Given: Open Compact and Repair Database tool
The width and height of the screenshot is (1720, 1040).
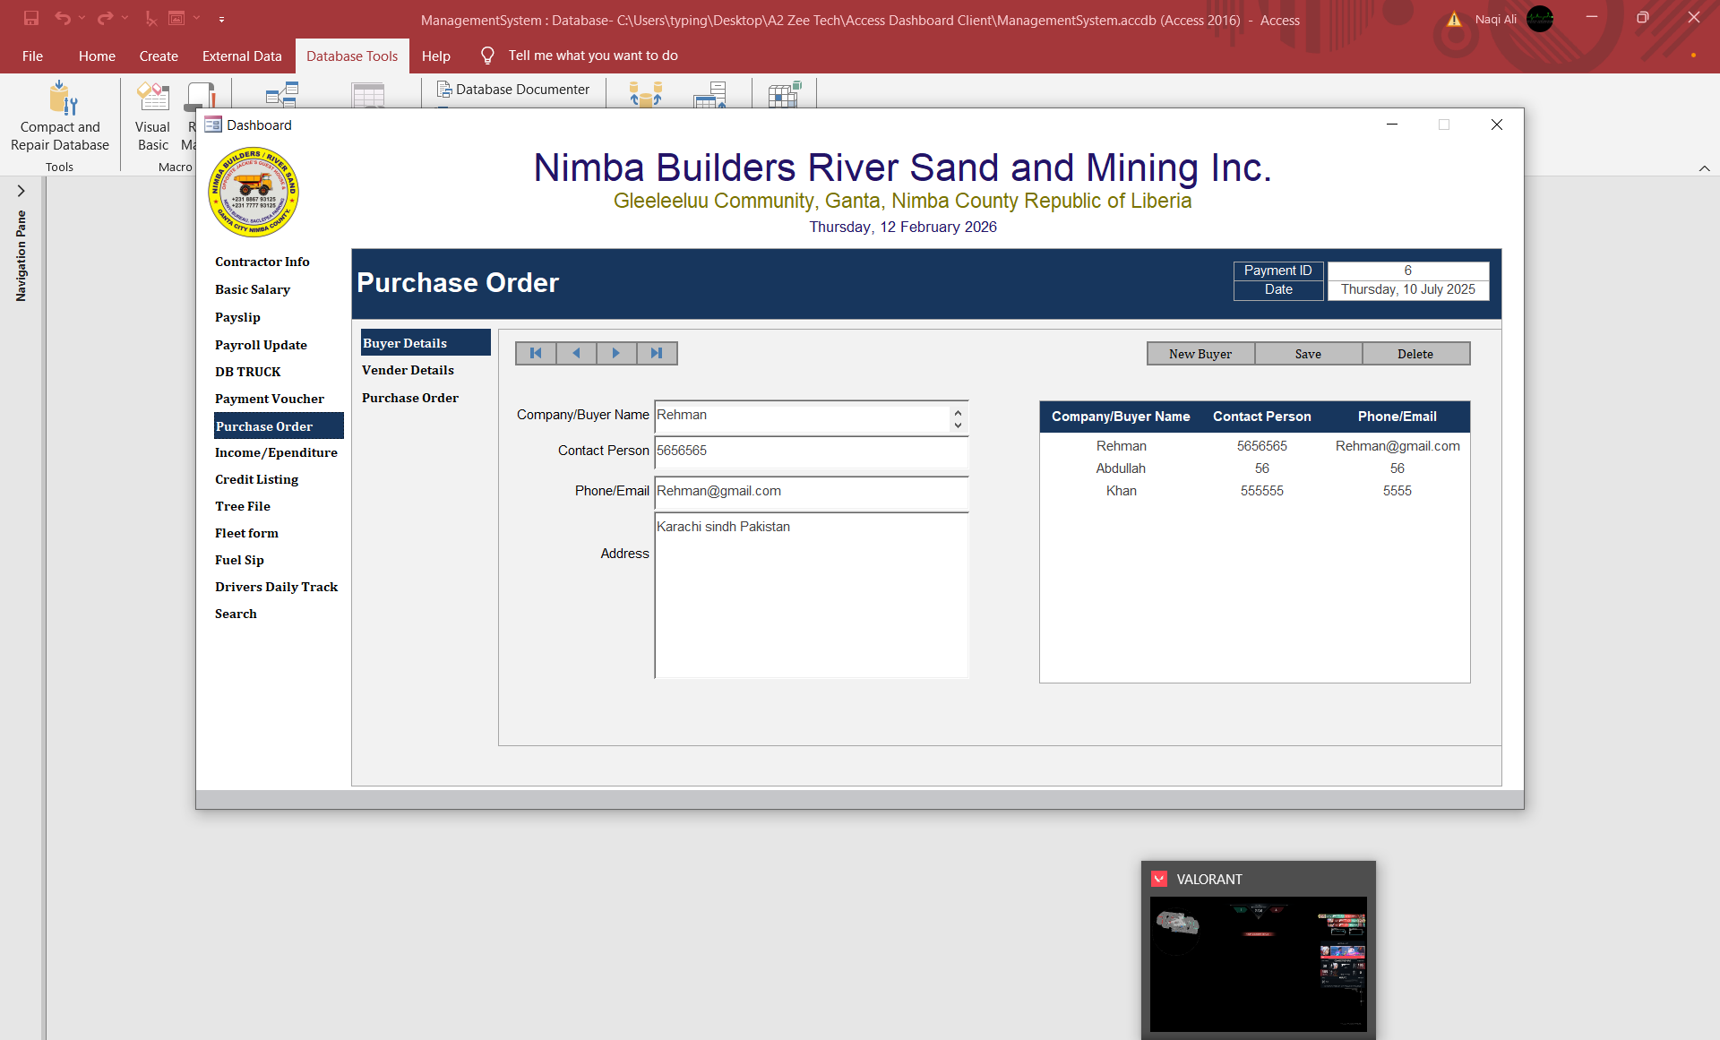Looking at the screenshot, I should point(60,116).
